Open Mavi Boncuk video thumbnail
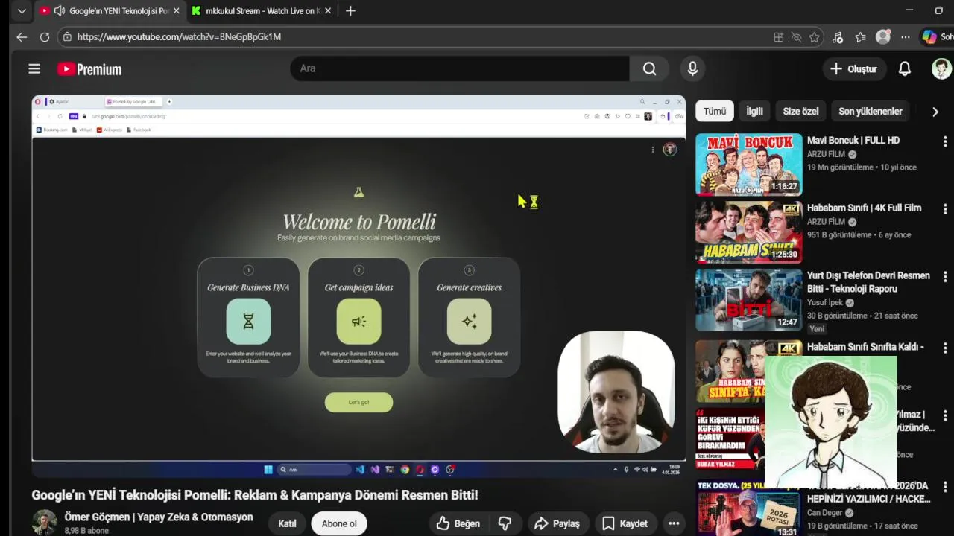Image resolution: width=954 pixels, height=536 pixels. click(x=749, y=165)
